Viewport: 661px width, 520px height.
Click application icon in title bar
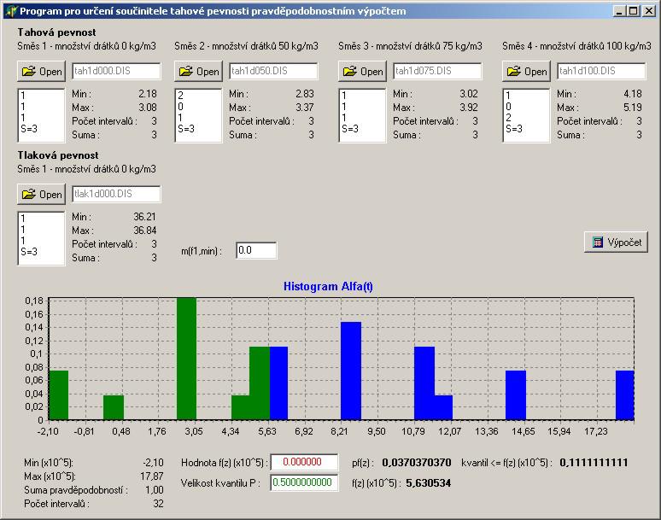[11, 11]
